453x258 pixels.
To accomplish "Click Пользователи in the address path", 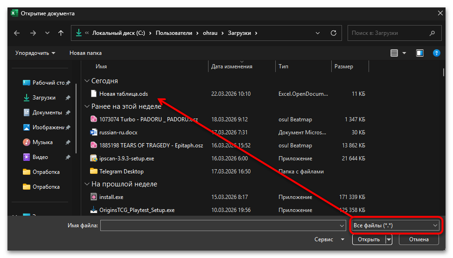I will (x=174, y=33).
